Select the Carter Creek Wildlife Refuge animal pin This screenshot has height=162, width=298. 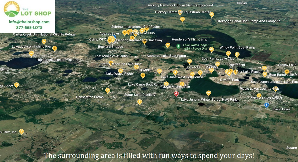pyautogui.click(x=44, y=41)
